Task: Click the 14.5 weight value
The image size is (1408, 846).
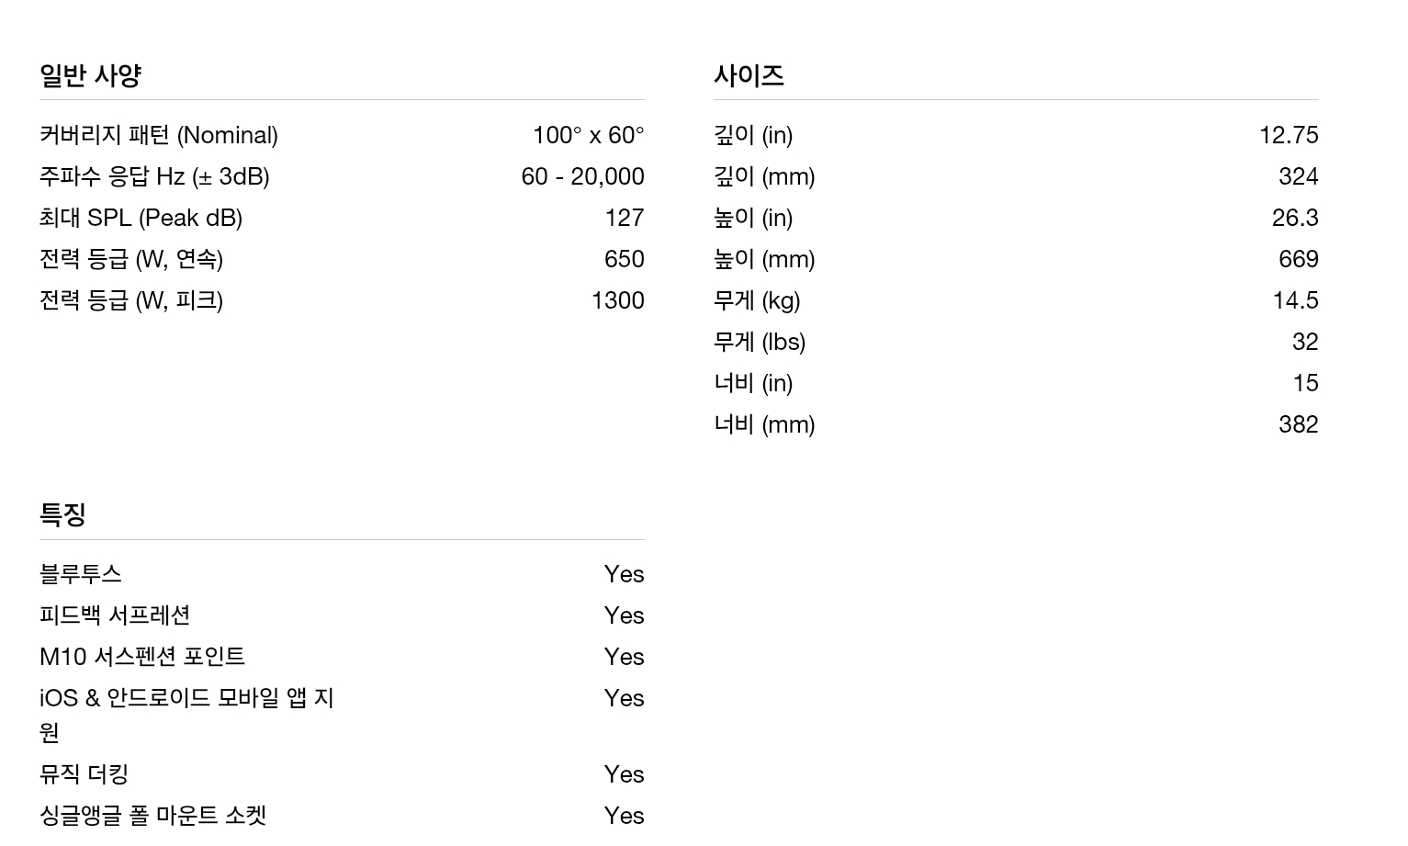Action: click(1295, 300)
